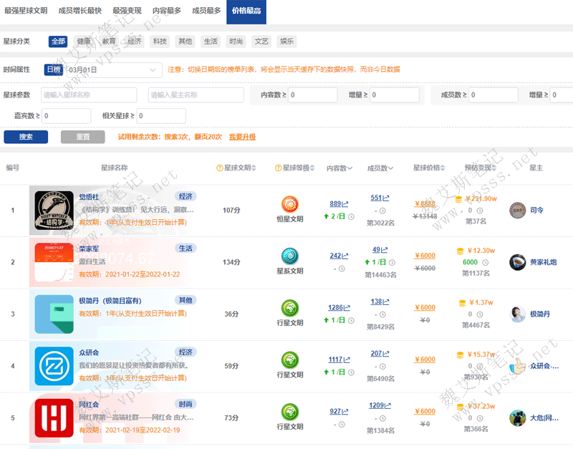573x449 pixels.
Task: Select the 科技 category filter
Action: tap(159, 42)
